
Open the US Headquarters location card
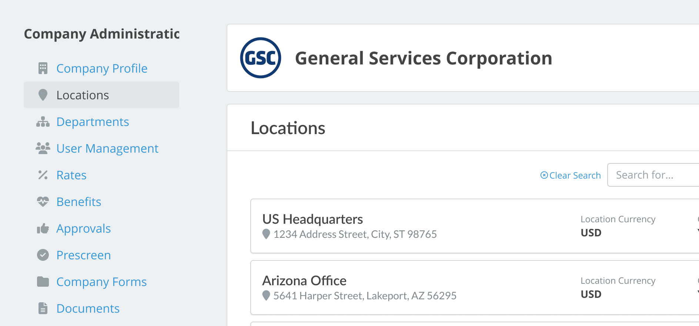coord(475,226)
